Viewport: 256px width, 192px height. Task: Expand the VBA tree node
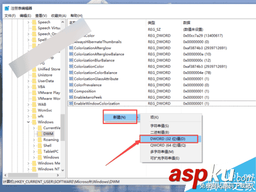pos(29,87)
